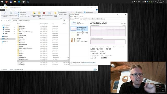Open Task Manager Datei menu
Screen dimensions: 167x94
[x=71, y=17]
